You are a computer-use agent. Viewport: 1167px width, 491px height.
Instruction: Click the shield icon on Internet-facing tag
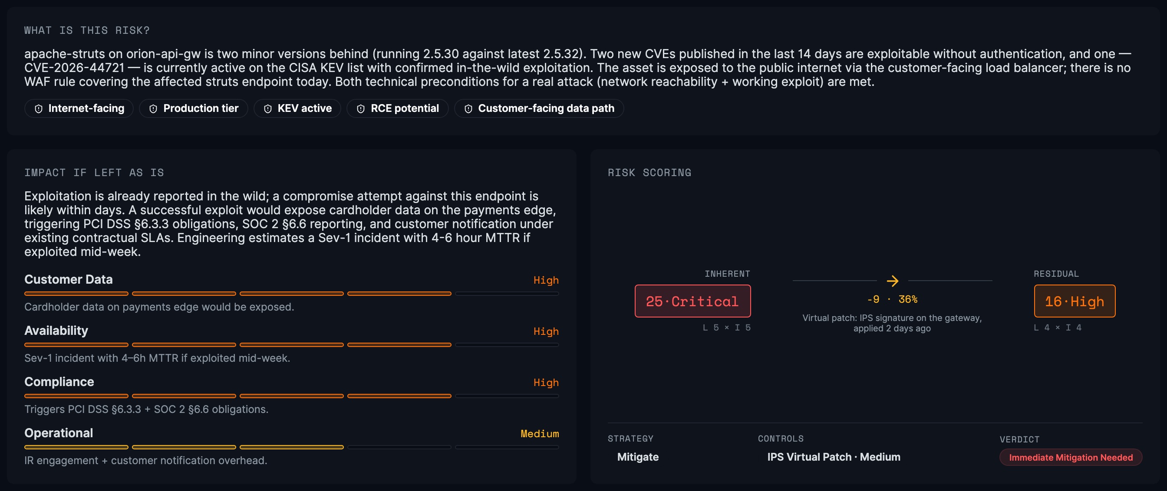[39, 108]
